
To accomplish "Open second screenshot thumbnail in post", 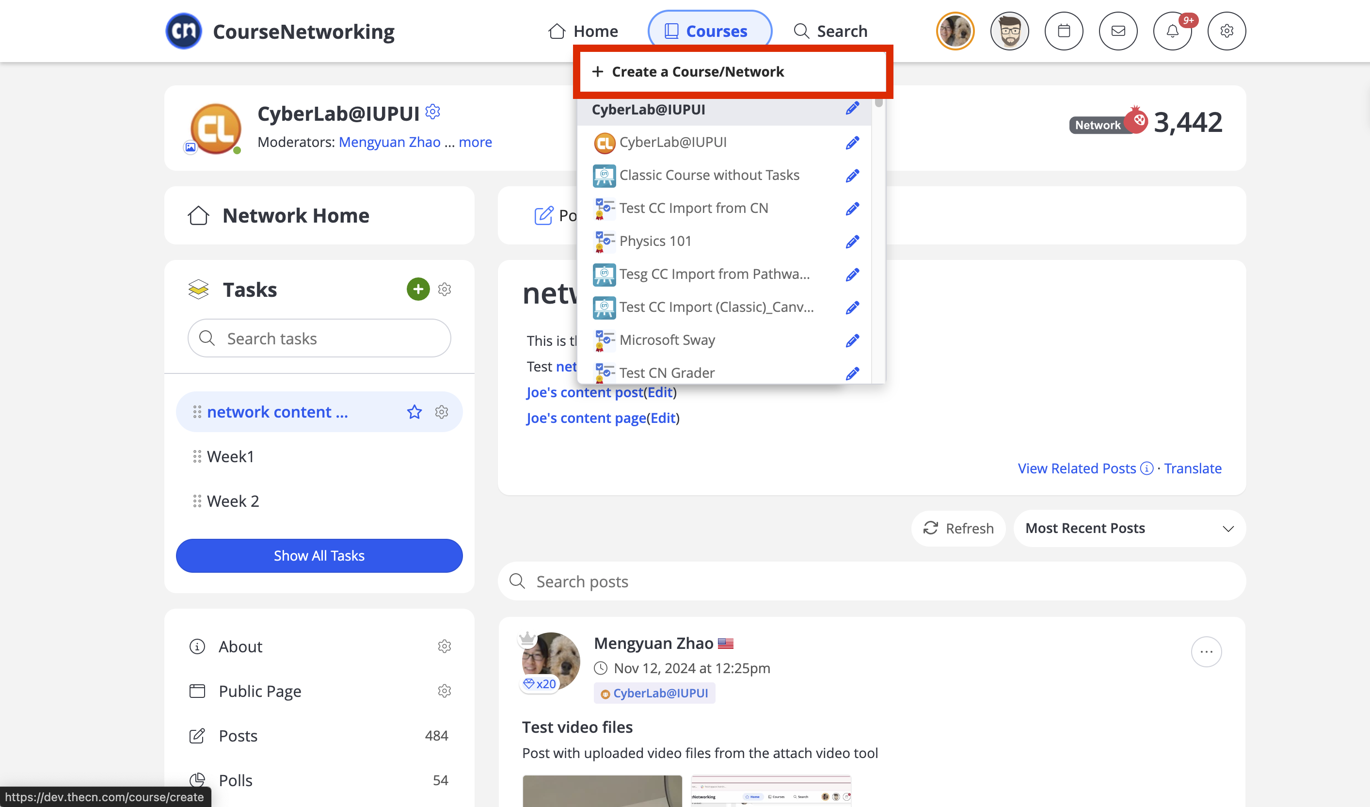I will pyautogui.click(x=770, y=791).
